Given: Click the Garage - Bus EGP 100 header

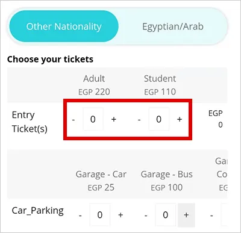Looking at the screenshot, I should (x=167, y=181).
